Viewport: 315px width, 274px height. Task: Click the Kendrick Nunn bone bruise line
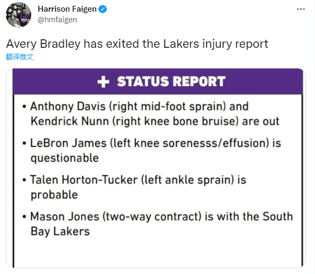pyautogui.click(x=155, y=121)
